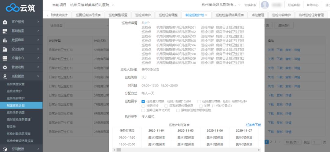Open 巡检类型设置 in the sidebar submenu

(x=16, y=84)
